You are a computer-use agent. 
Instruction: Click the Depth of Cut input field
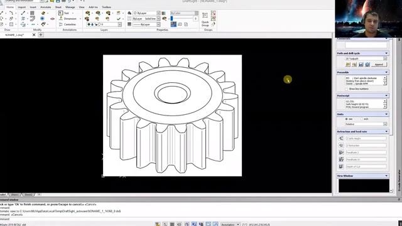click(x=366, y=166)
